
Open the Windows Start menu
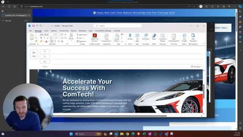(71, 134)
